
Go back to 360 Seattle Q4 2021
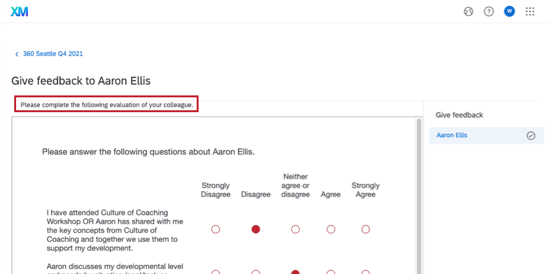point(53,54)
